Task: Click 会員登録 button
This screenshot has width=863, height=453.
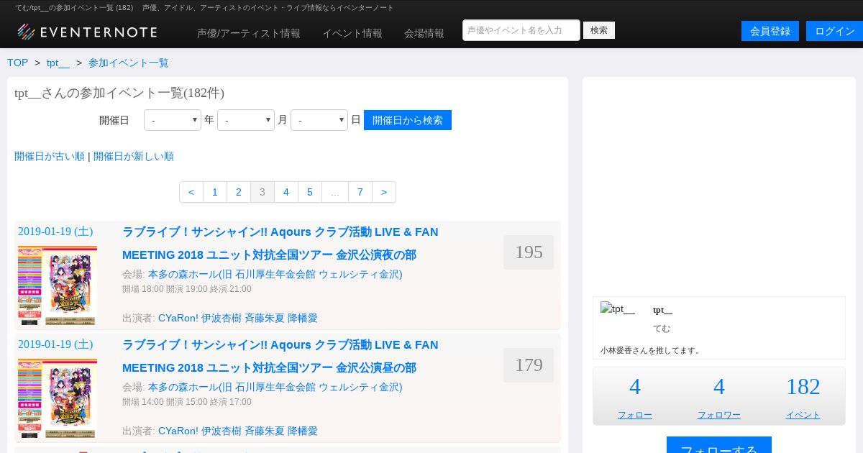Action: pos(770,31)
